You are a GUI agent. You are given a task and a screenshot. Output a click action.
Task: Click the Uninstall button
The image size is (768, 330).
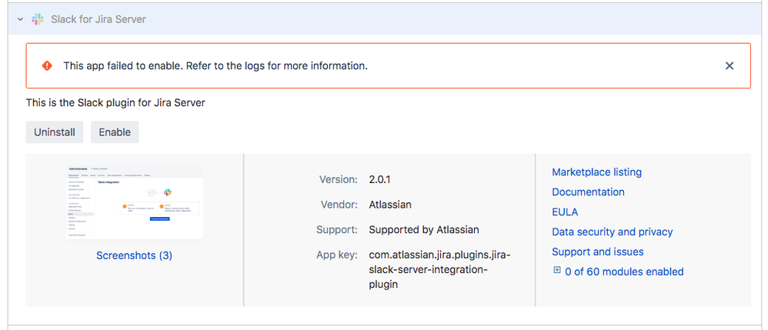55,132
